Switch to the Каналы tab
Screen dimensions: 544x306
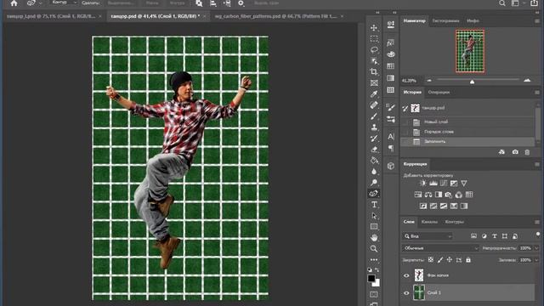pyautogui.click(x=429, y=222)
